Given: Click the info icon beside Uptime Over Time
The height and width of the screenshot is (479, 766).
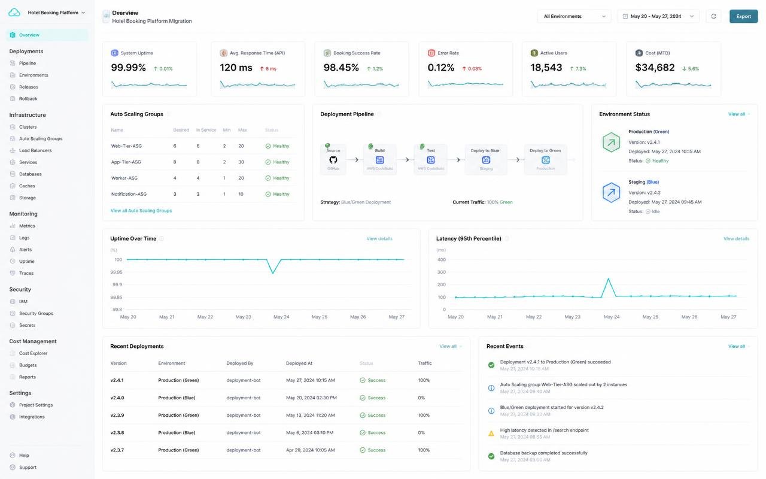Looking at the screenshot, I should coord(162,238).
